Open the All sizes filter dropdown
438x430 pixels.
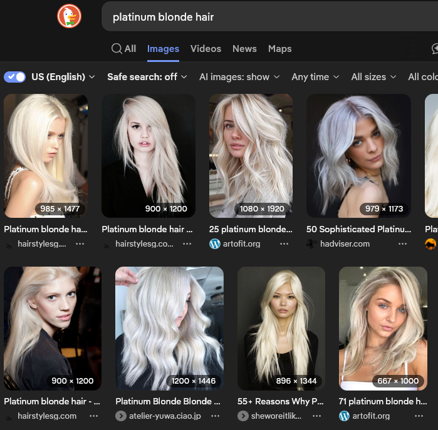(373, 77)
